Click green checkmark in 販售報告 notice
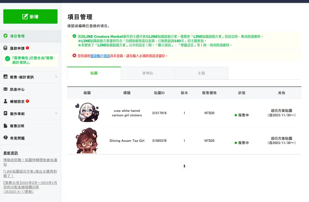Image resolution: width=309 pixels, height=202 pixels. [x=8, y=59]
